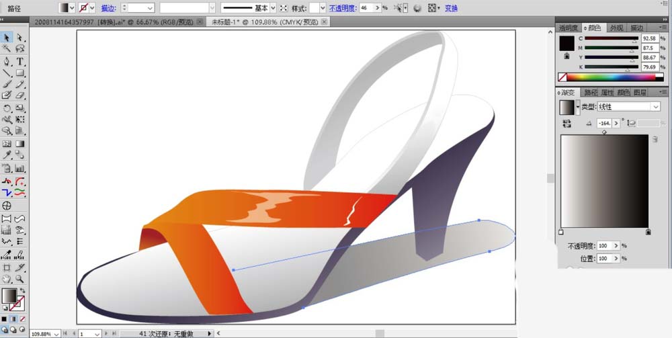672x338 pixels.
Task: Select the Lasso tool
Action: (19, 48)
